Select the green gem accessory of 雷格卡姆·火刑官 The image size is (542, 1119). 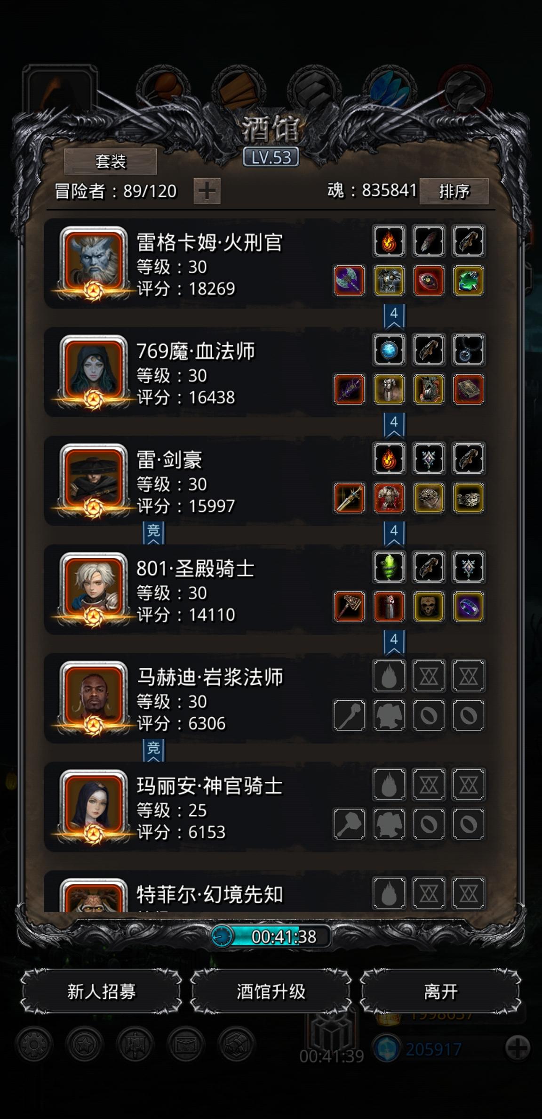coord(468,281)
